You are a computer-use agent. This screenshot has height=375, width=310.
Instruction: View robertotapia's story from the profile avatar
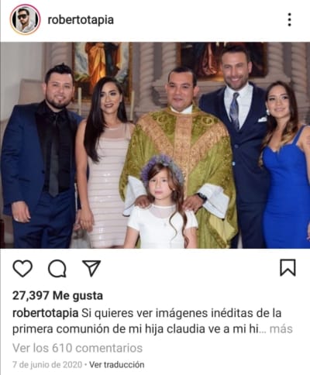(x=25, y=19)
